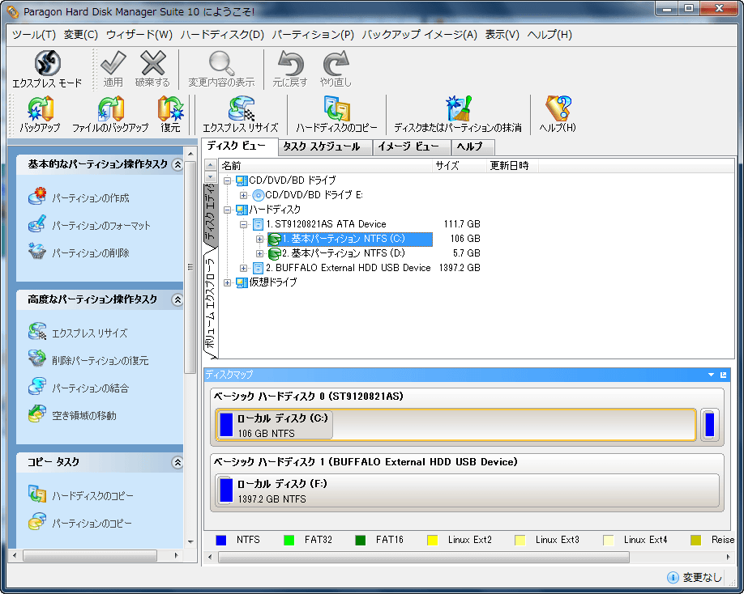This screenshot has height=594, width=744.
Task: Open ディスクマップ dropdown arrow
Action: tap(711, 375)
